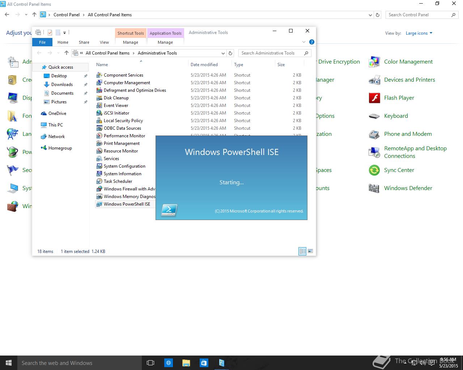Open Downloads in navigation pane

click(x=62, y=85)
